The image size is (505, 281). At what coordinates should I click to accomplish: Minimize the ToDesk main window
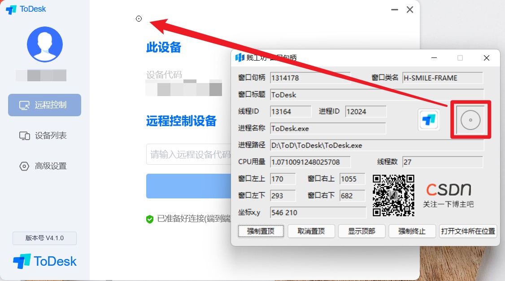click(x=395, y=10)
